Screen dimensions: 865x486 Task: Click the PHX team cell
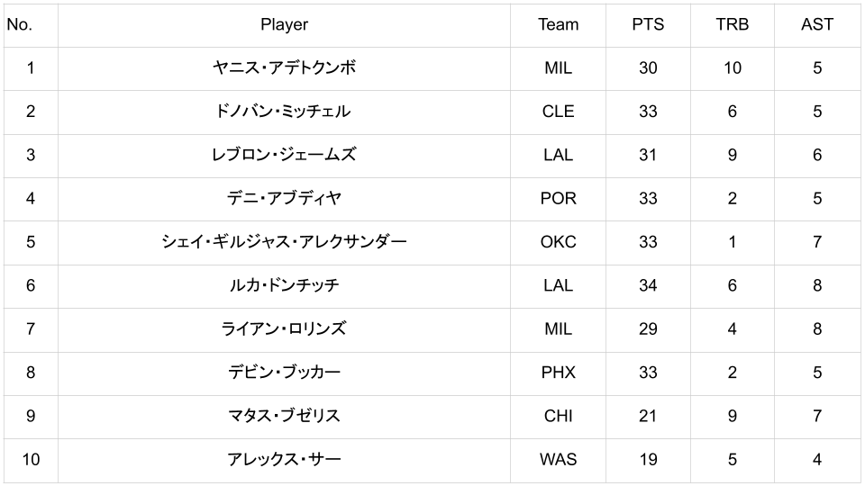pyautogui.click(x=558, y=373)
